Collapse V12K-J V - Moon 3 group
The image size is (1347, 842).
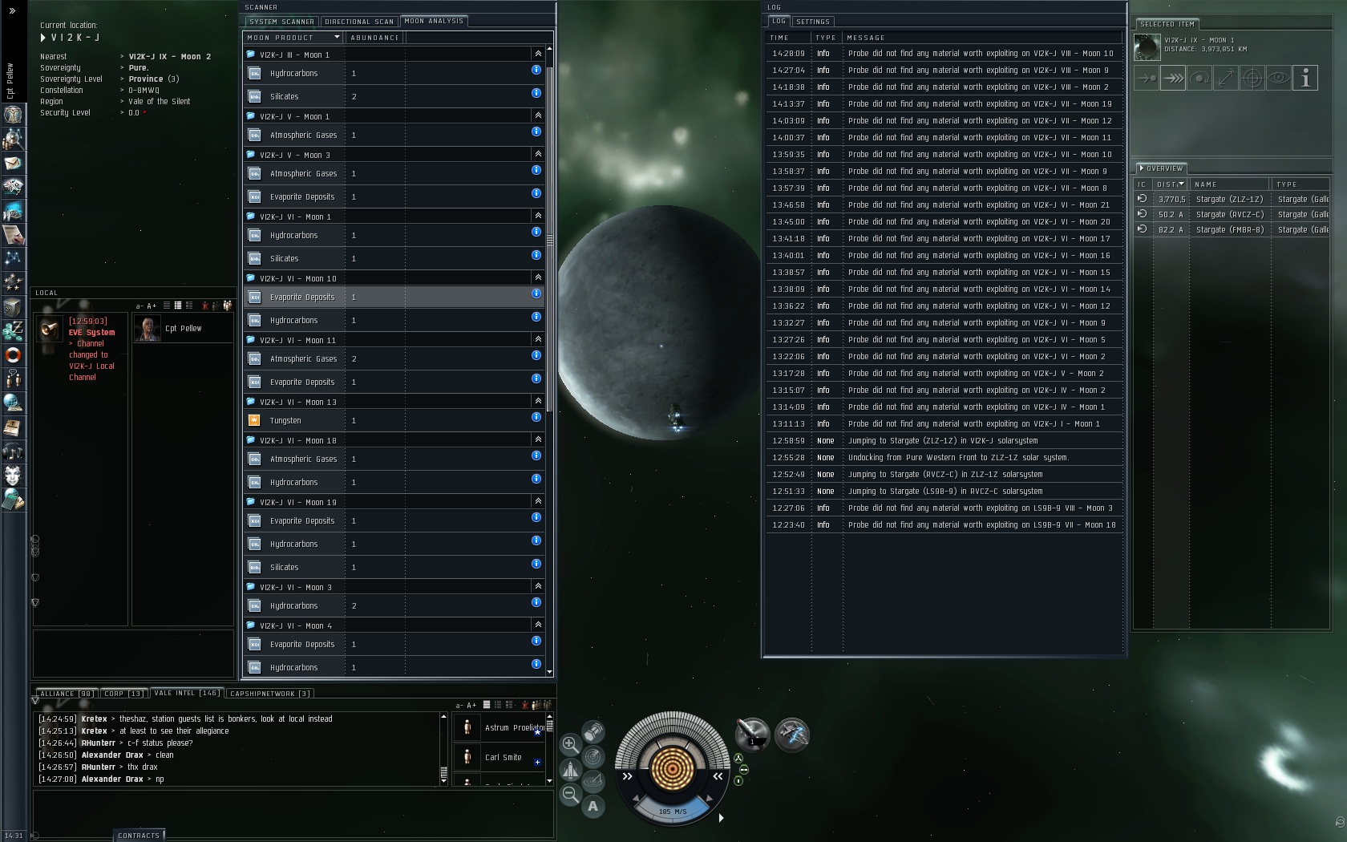538,154
